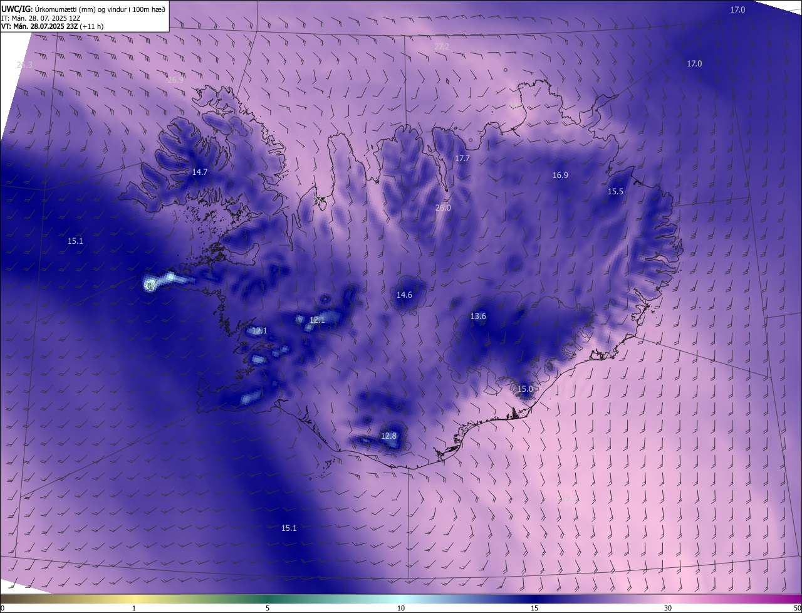Click the legend tick label 50
Image resolution: width=802 pixels, height=613 pixels.
[x=797, y=609]
